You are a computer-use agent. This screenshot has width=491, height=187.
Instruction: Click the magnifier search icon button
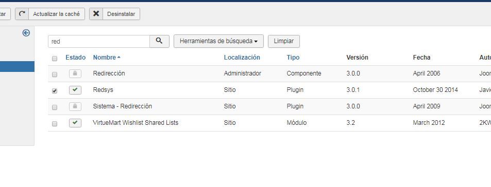tap(159, 41)
